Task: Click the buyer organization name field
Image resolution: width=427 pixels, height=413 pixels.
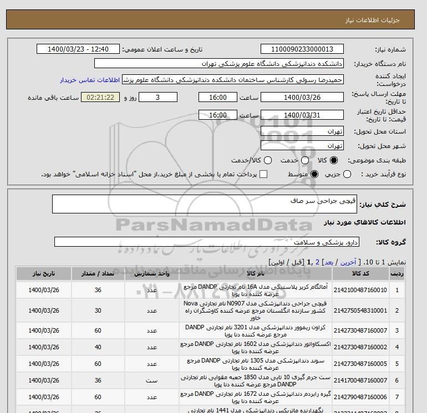Action: tap(219, 63)
